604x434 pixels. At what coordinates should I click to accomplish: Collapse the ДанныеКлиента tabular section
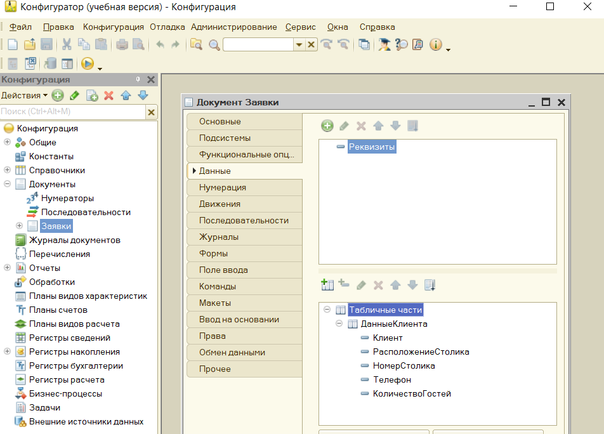coord(339,324)
